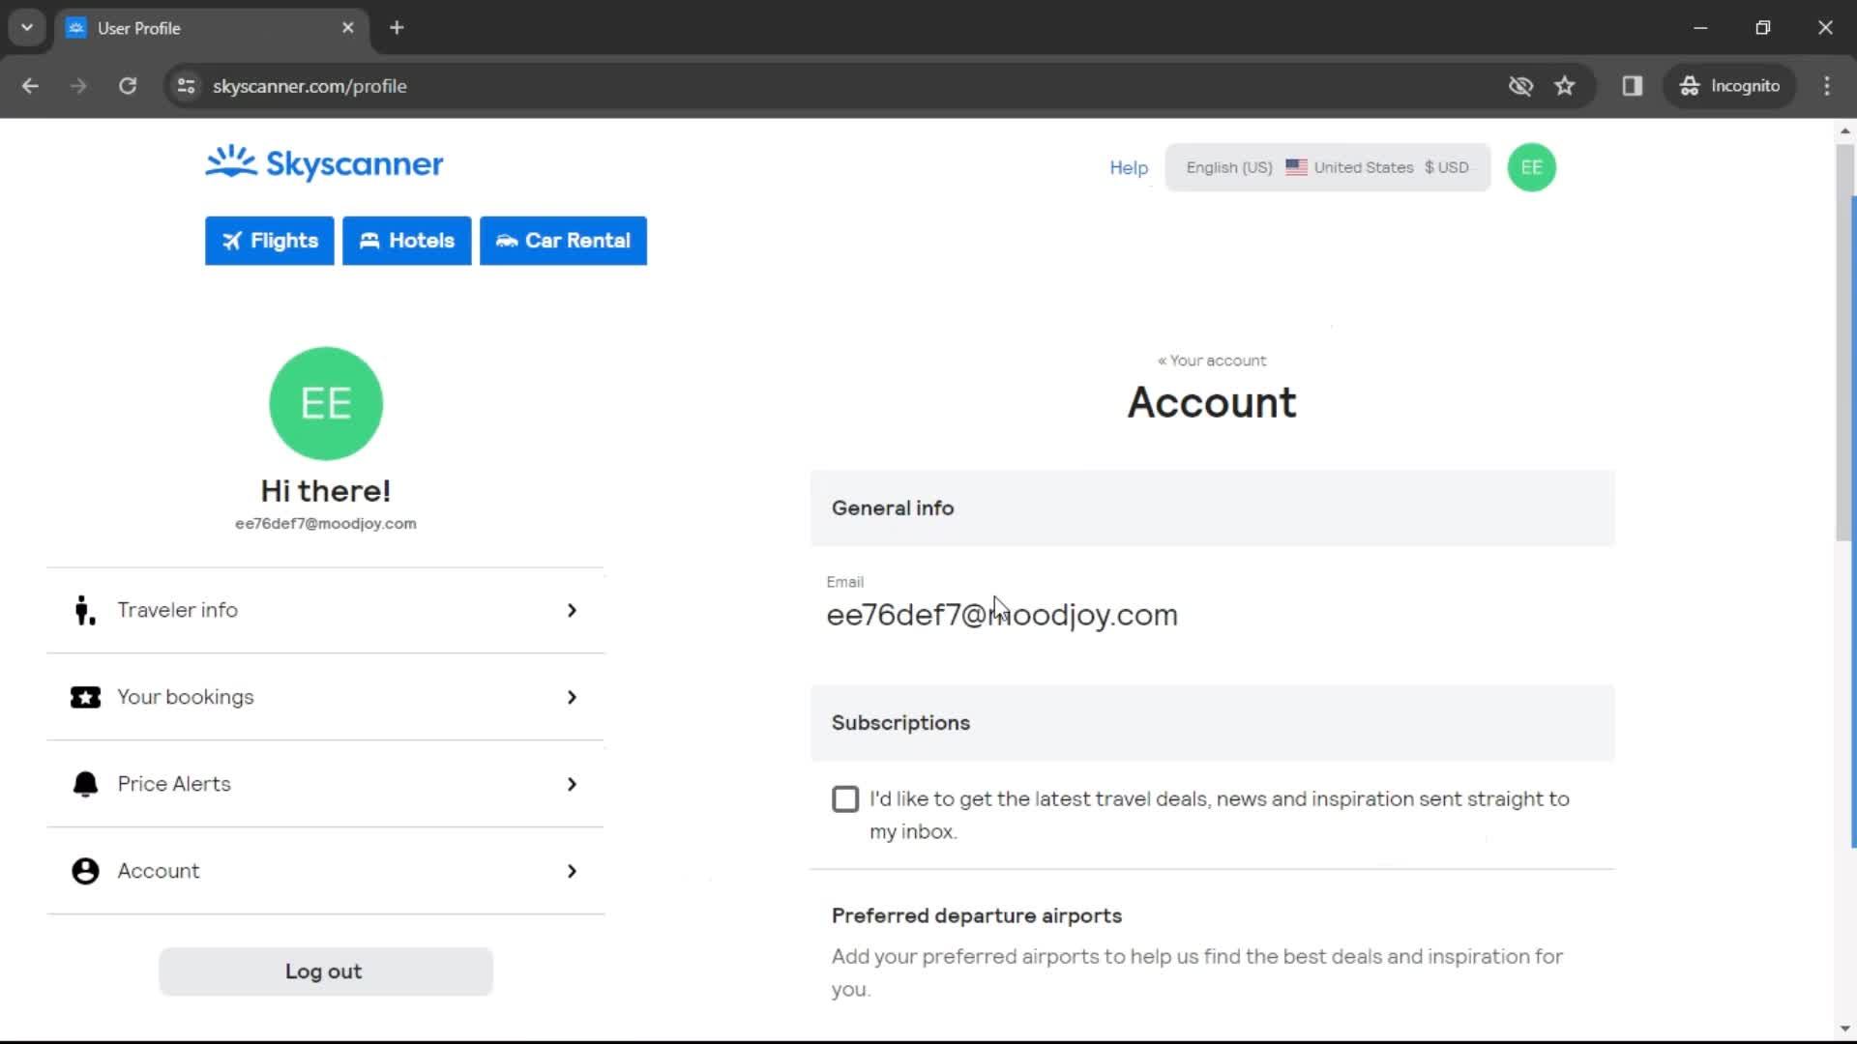The width and height of the screenshot is (1857, 1044).
Task: Click the Hotels bed icon
Action: coord(369,241)
